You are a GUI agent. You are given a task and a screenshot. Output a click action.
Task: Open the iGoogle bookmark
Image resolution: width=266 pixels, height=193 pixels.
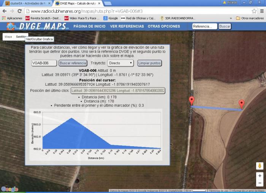[111, 18]
